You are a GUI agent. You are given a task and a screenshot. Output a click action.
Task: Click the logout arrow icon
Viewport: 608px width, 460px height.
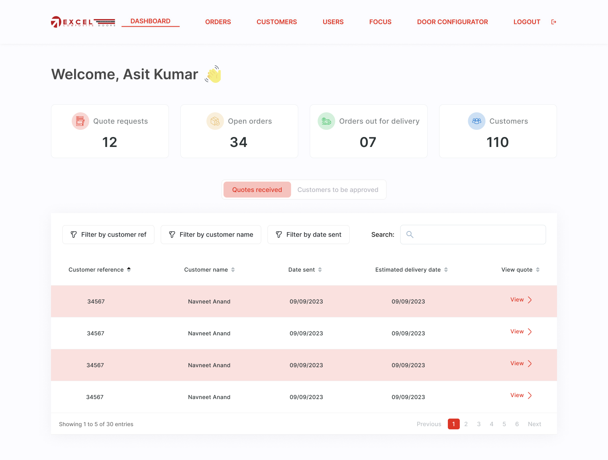click(553, 22)
